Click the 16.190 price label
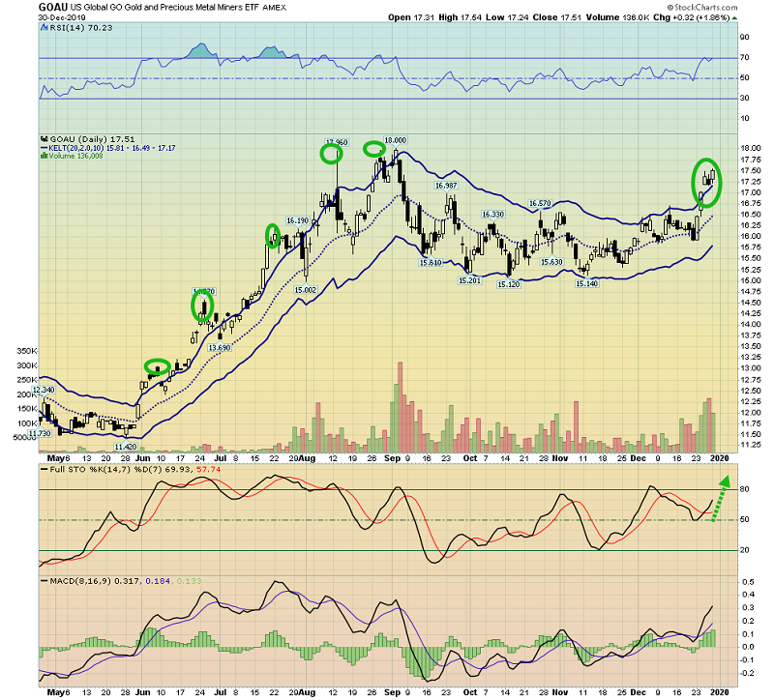This screenshot has height=700, width=774. pos(298,221)
